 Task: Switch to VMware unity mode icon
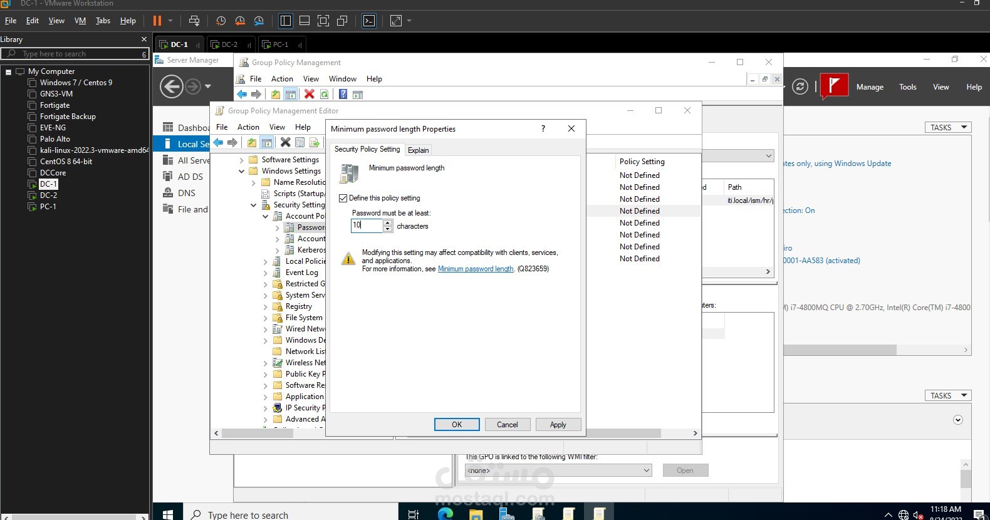click(342, 21)
